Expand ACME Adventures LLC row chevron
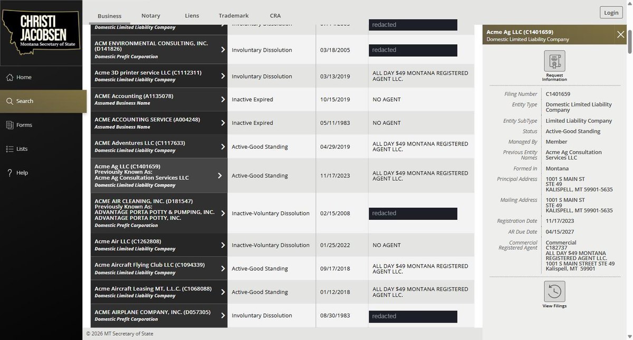The image size is (633, 340). pos(223,147)
